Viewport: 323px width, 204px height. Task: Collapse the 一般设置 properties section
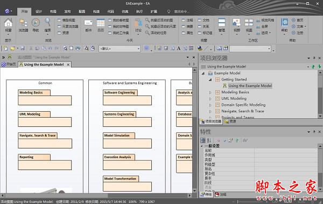[x=202, y=146]
